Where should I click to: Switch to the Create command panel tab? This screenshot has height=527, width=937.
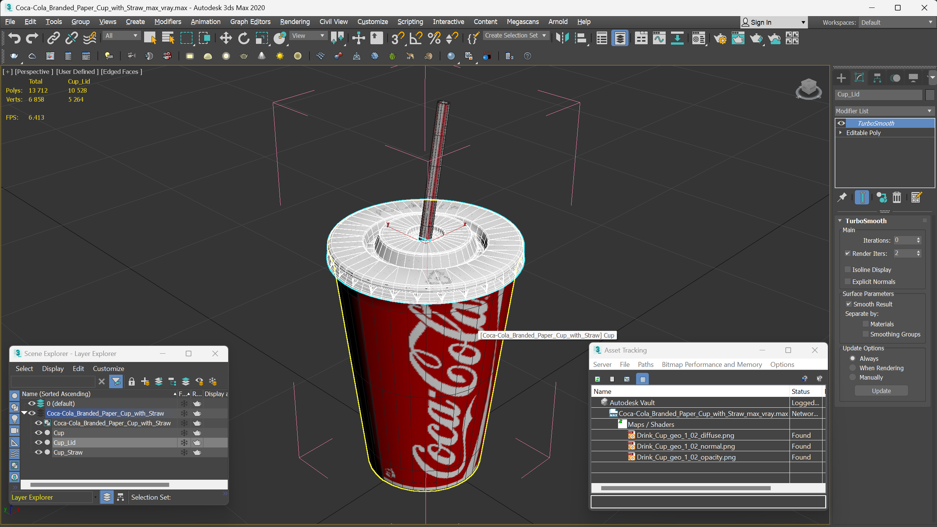pos(841,78)
